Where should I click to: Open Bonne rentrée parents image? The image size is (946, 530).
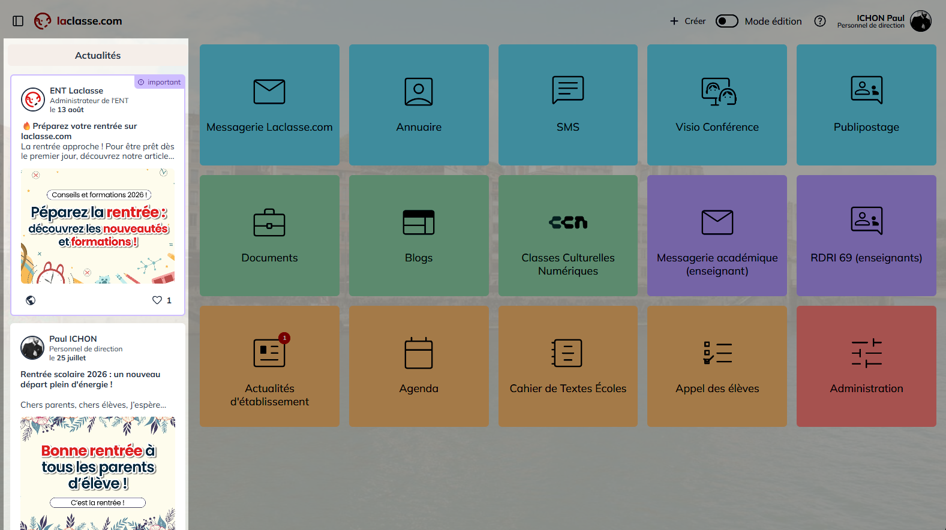98,473
